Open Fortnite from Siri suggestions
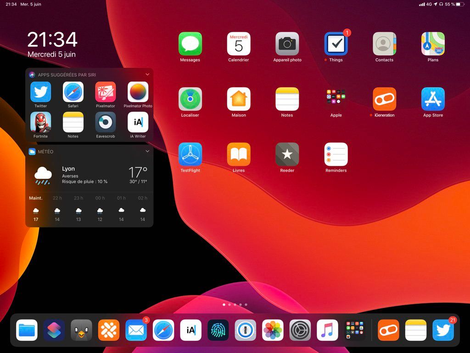 [40, 122]
